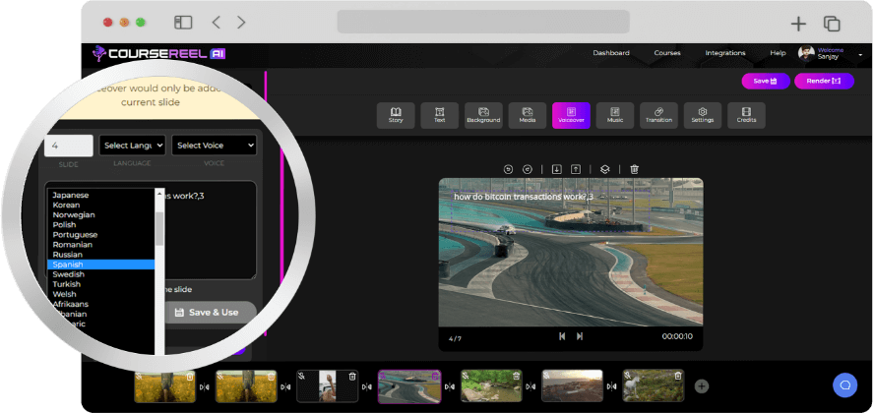Click the Save button
The width and height of the screenshot is (875, 413).
click(x=765, y=81)
